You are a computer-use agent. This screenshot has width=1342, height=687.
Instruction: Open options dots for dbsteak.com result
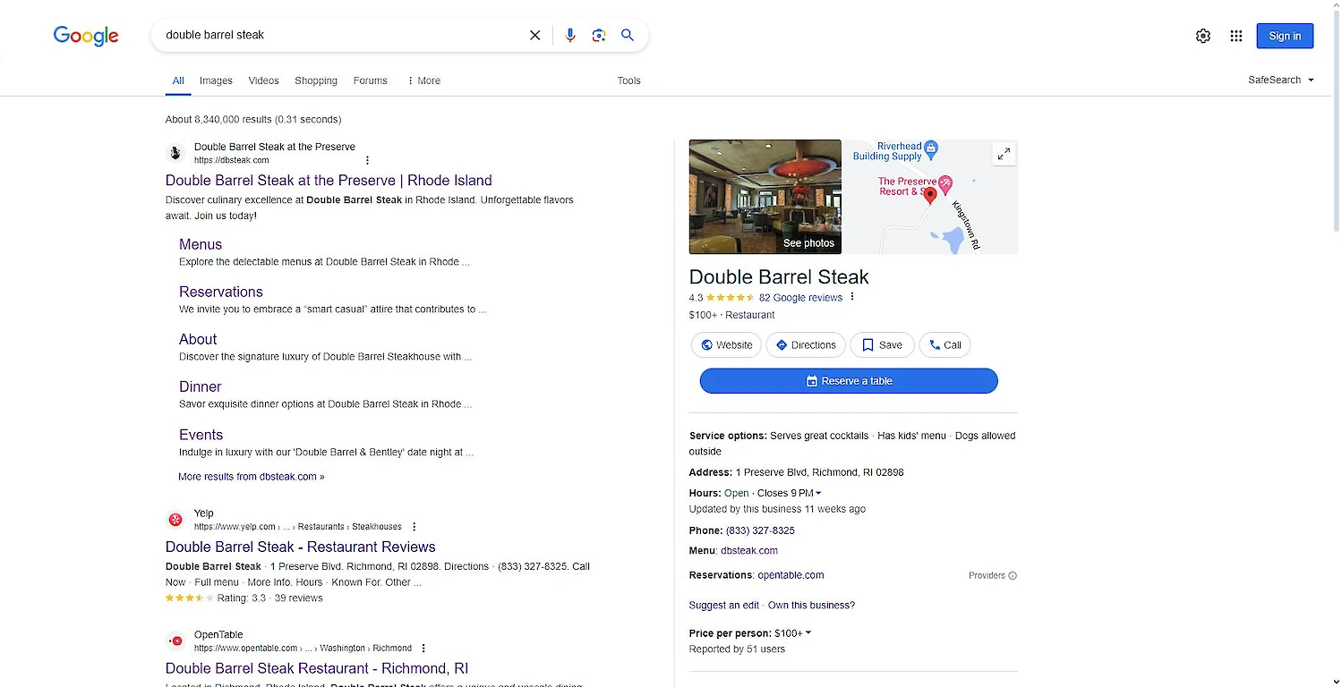[367, 160]
